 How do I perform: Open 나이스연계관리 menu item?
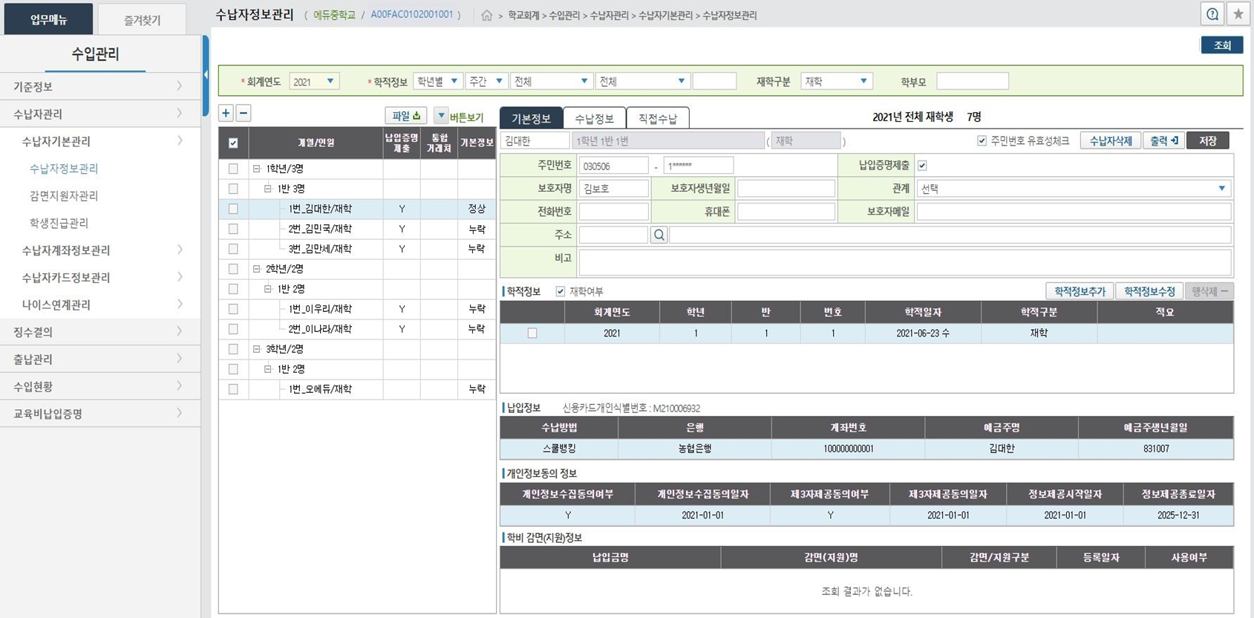coord(56,305)
